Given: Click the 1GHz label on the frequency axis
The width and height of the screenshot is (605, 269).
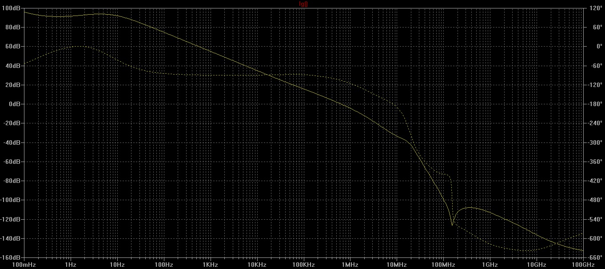Looking at the screenshot, I should 490,265.
